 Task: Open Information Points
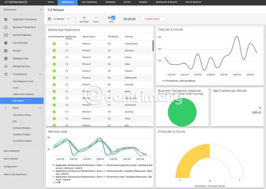point(22,115)
